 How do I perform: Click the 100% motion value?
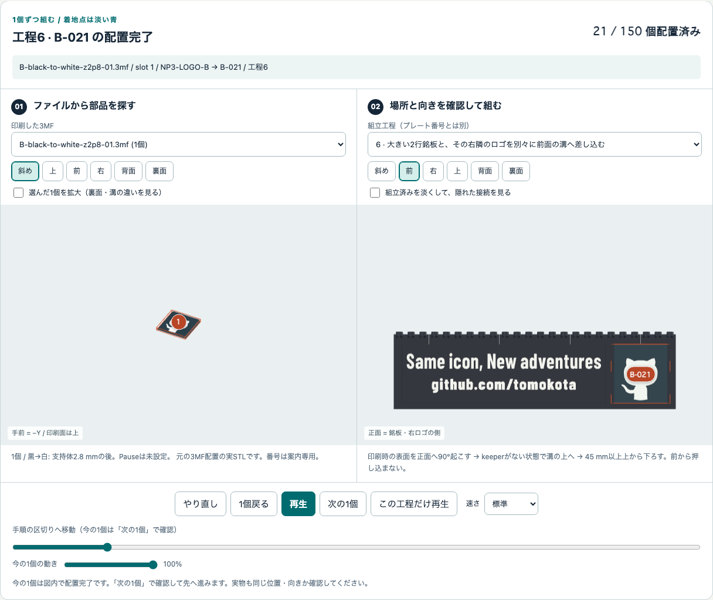click(x=172, y=564)
